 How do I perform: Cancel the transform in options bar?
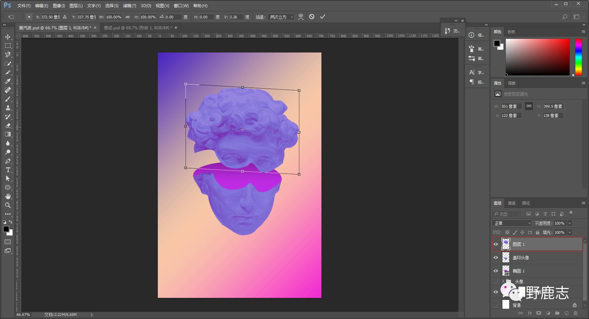(312, 17)
